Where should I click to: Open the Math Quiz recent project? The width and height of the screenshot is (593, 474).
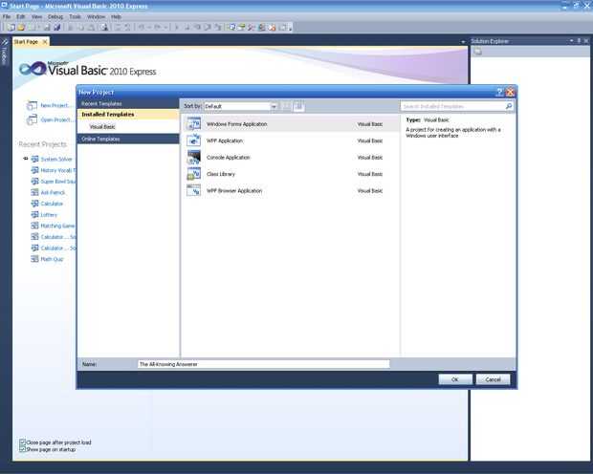coord(52,259)
